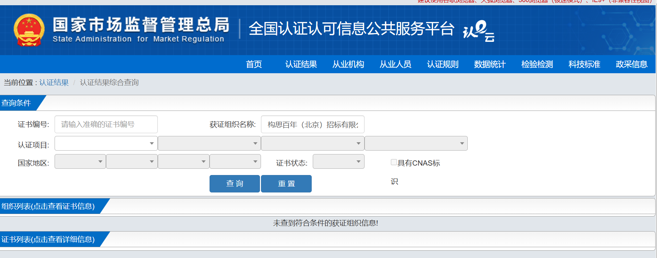Focus the 获证组织名称 input field

(x=313, y=124)
